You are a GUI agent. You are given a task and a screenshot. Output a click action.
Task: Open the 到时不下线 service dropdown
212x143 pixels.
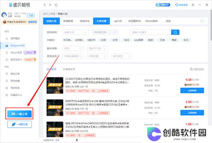pyautogui.click(x=97, y=48)
